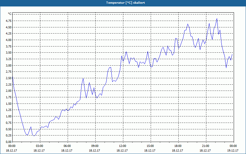Select the 4,75 y-axis label
Image resolution: width=246 pixels, height=154 pixels.
pyautogui.click(x=9, y=21)
